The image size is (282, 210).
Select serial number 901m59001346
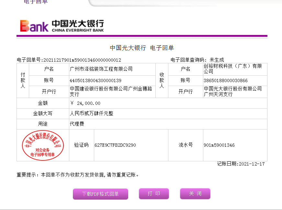tap(219, 145)
